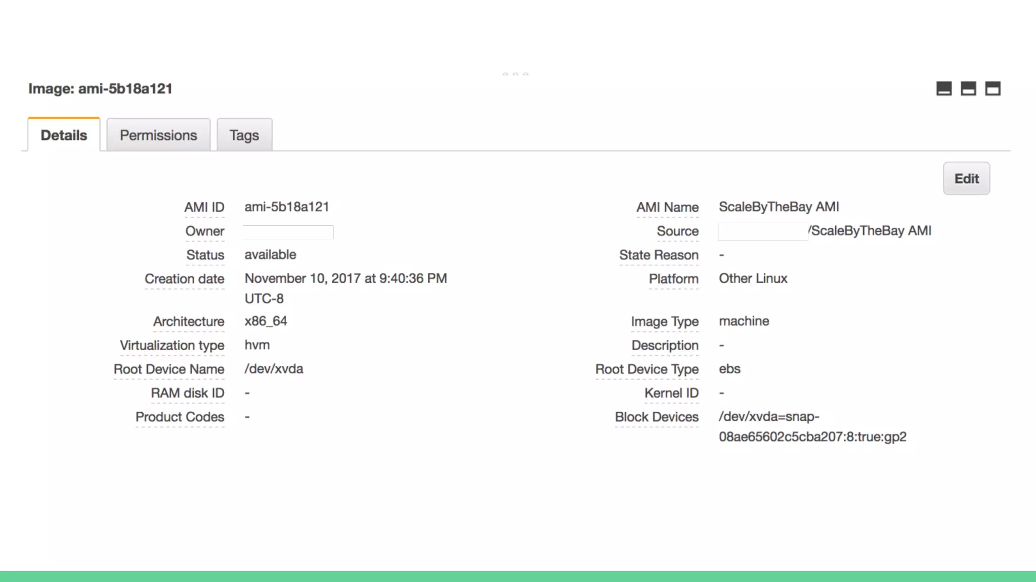
Task: Click the Platform field label
Action: (673, 279)
